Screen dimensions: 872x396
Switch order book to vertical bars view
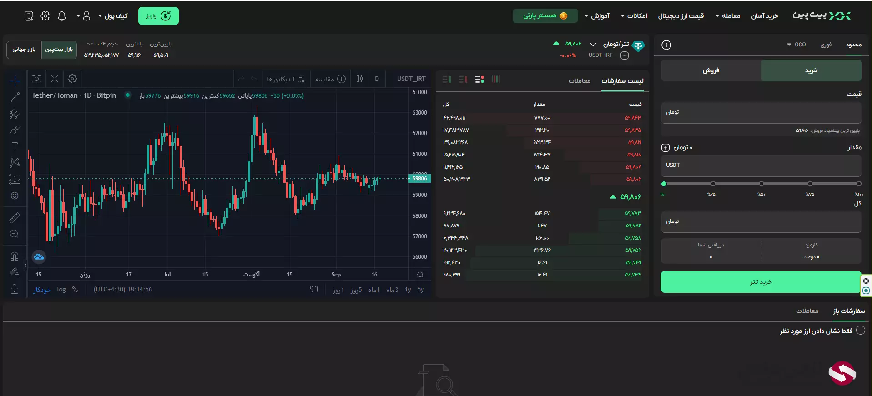[x=496, y=79]
